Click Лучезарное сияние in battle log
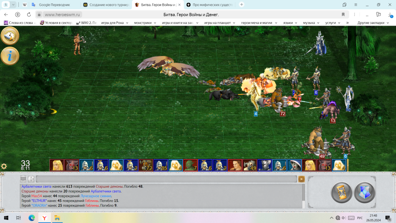 tap(96, 196)
